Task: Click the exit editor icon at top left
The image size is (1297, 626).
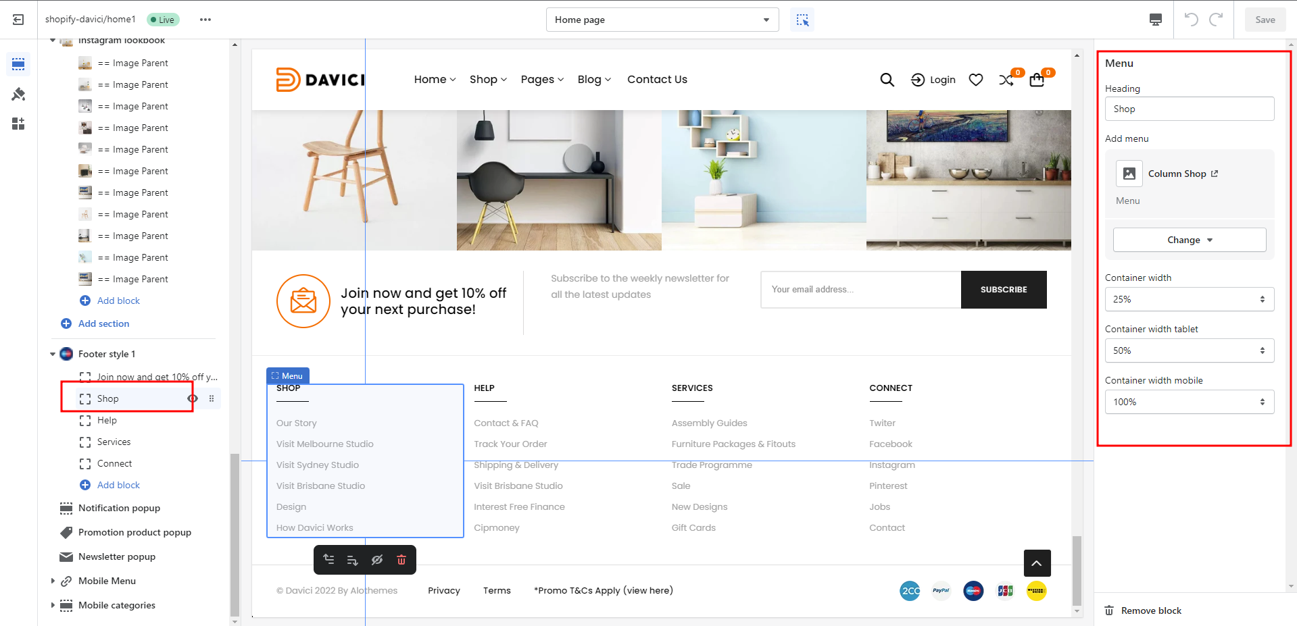Action: click(18, 20)
